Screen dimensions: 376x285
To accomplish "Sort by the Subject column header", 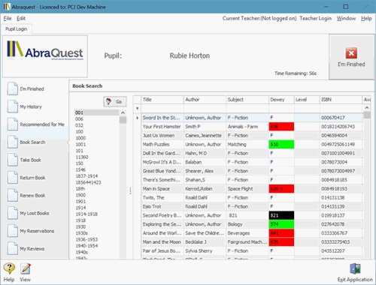I will [x=247, y=100].
